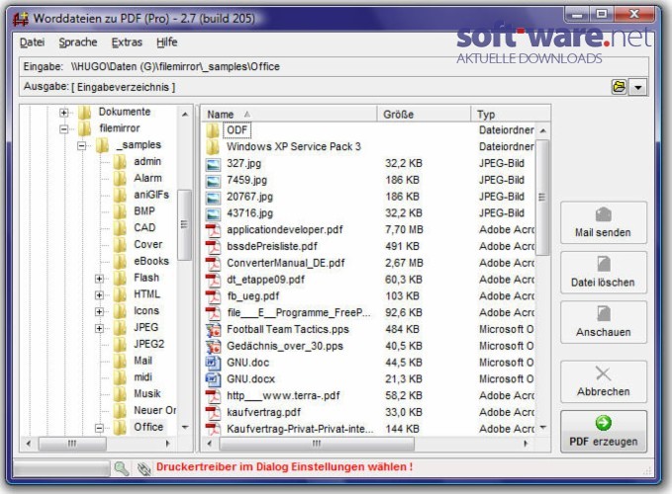672x494 pixels.
Task: Select the Mail folder in tree
Action: 143,361
